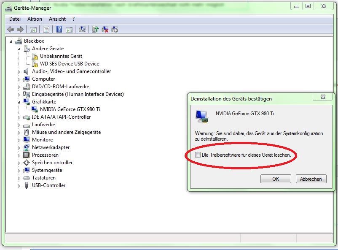This screenshot has height=250, width=338.
Task: Click the NVIDIA GeForce tree entry icon
Action: pyautogui.click(x=35, y=109)
